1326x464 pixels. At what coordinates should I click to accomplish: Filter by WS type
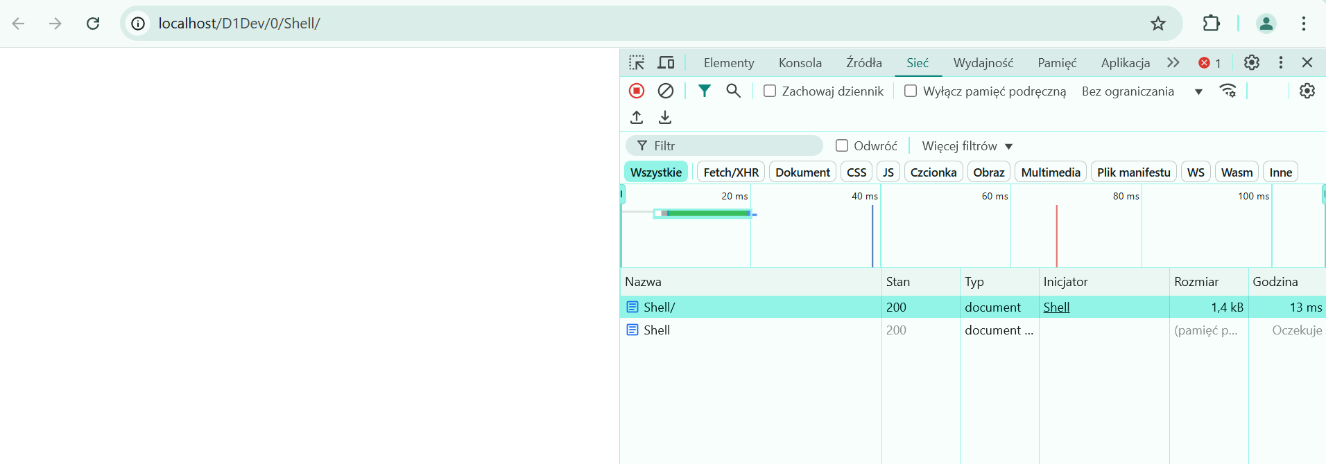pos(1196,172)
